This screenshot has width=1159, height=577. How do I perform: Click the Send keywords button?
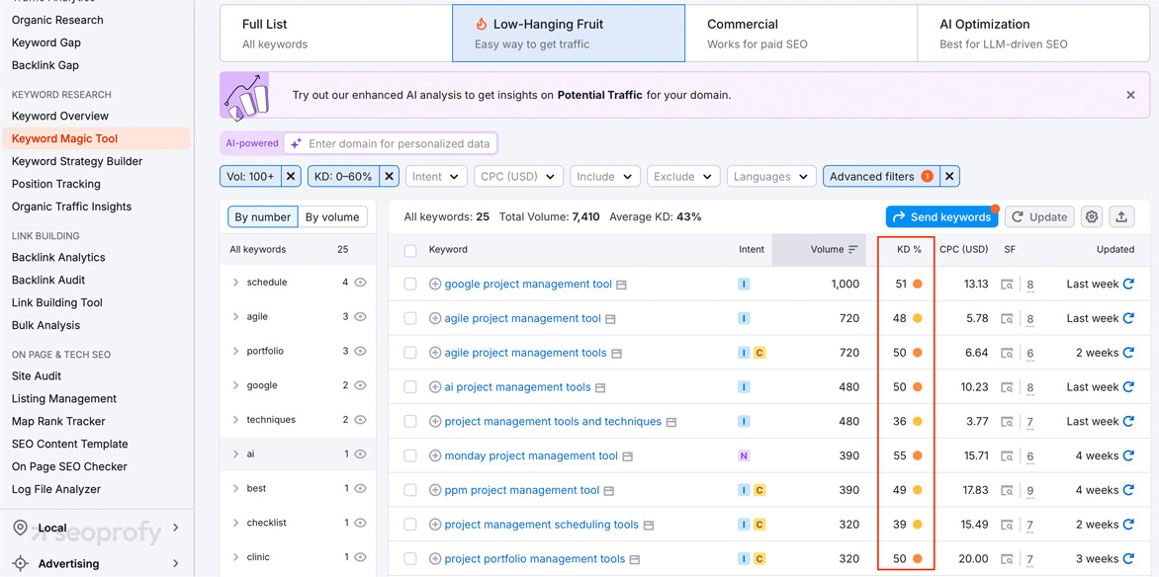(941, 217)
